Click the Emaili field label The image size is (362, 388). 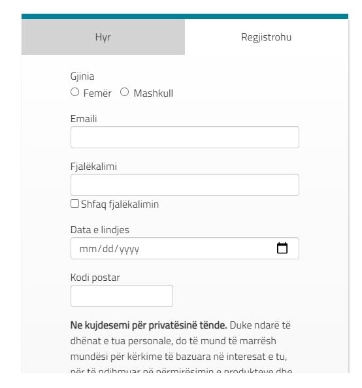(84, 119)
